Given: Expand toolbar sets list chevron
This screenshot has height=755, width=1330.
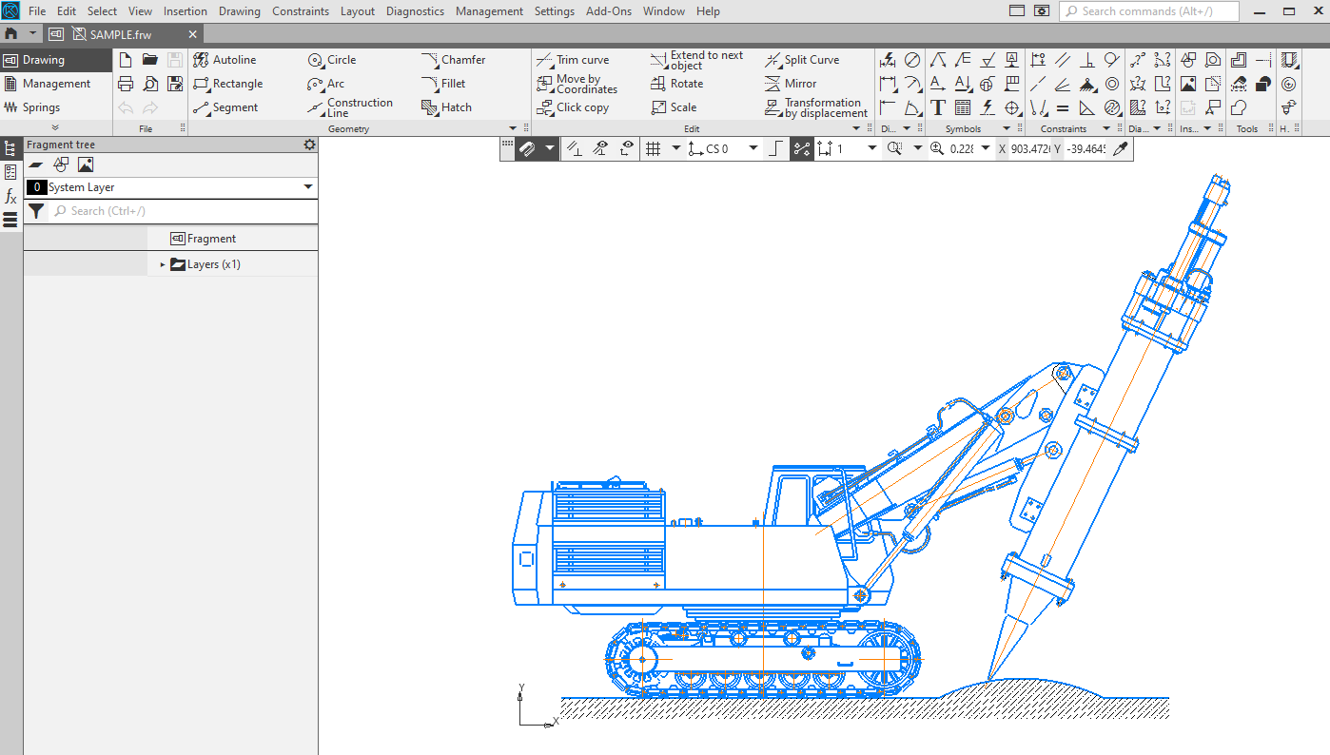Looking at the screenshot, I should (x=55, y=127).
